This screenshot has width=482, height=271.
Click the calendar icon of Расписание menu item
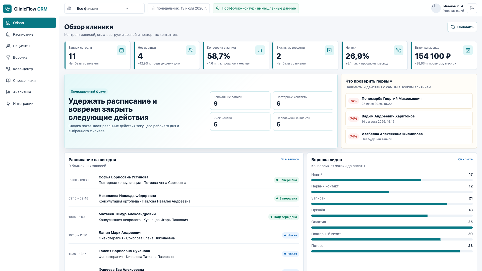click(8, 34)
